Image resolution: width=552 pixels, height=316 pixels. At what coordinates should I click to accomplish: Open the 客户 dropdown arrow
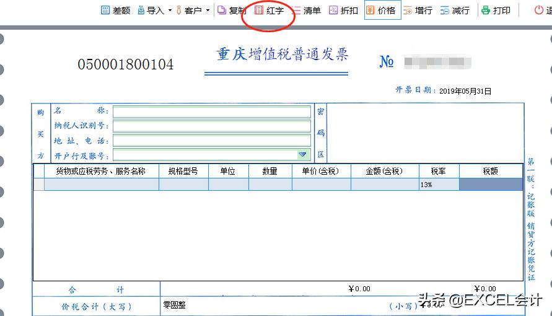pyautogui.click(x=208, y=10)
